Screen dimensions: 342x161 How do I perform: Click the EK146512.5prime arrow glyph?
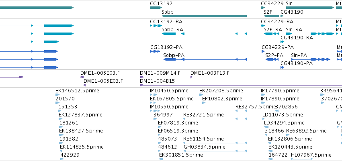[x=57, y=95]
